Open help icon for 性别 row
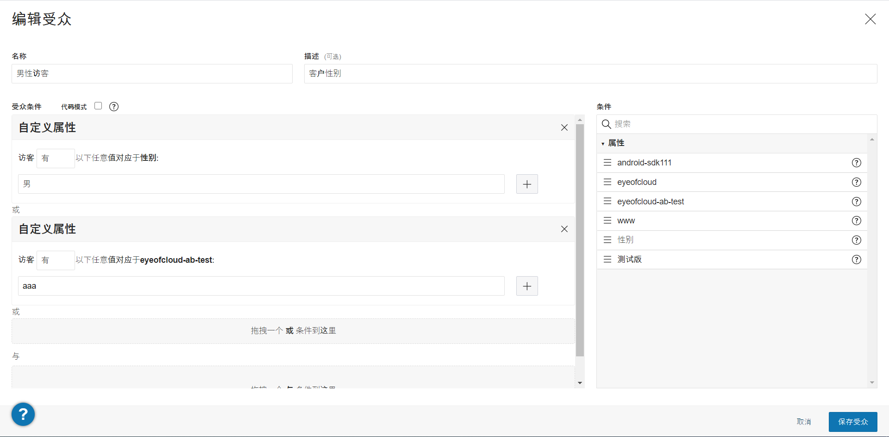Screen dimensions: 889x437 tap(857, 240)
